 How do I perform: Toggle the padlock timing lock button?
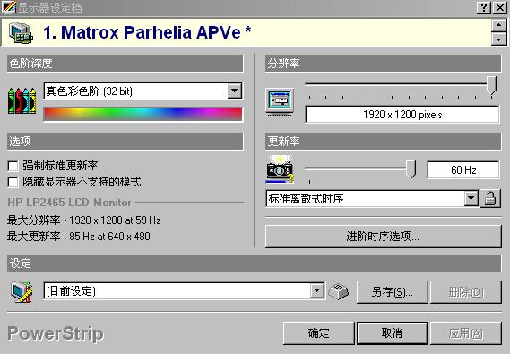[490, 198]
